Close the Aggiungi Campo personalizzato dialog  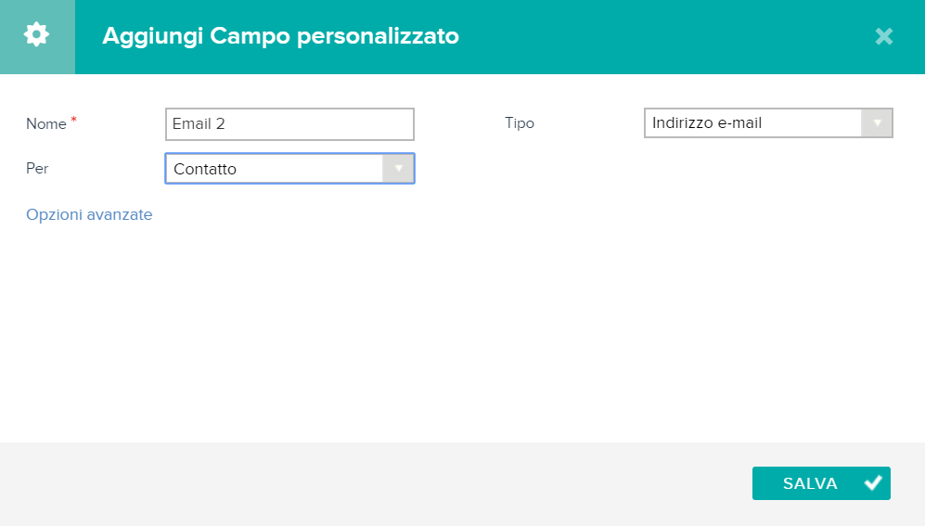coord(883,36)
